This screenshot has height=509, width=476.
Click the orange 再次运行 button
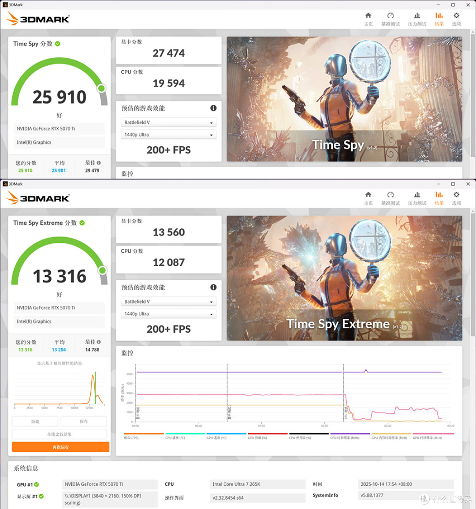60,447
